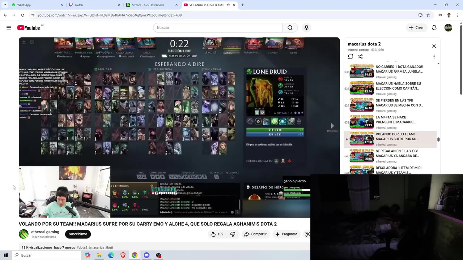Open Chrome from the taskbar

(135, 255)
